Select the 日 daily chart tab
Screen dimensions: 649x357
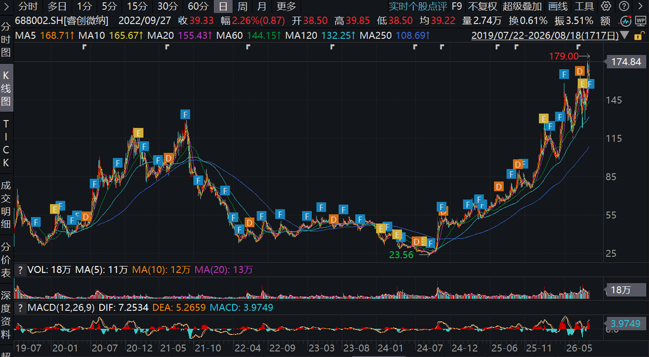click(223, 6)
